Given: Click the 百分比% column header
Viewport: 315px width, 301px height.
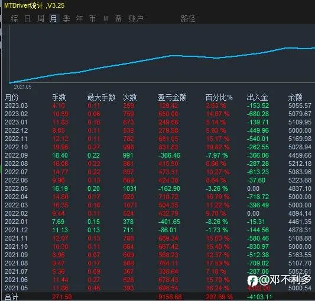Looking at the screenshot, I should tap(219, 97).
